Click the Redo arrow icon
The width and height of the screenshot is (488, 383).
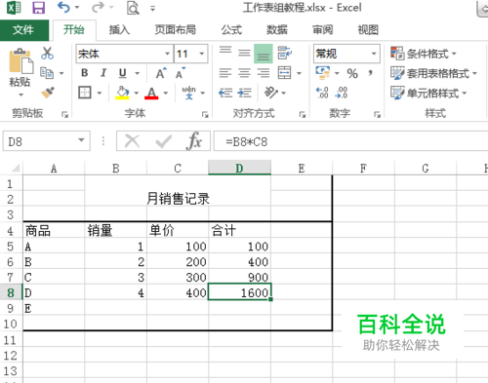(x=98, y=7)
